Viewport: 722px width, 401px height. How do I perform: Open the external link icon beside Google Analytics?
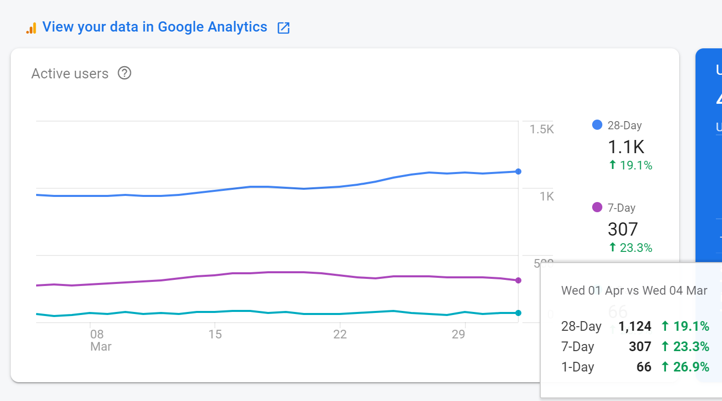[283, 28]
